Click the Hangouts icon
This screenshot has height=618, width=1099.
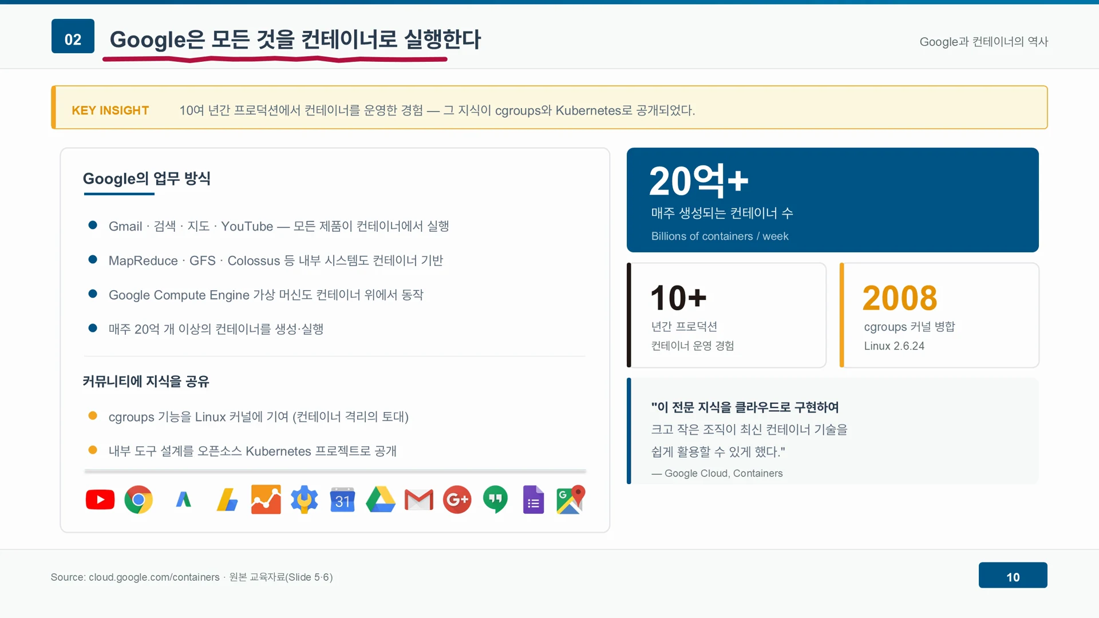(x=495, y=500)
